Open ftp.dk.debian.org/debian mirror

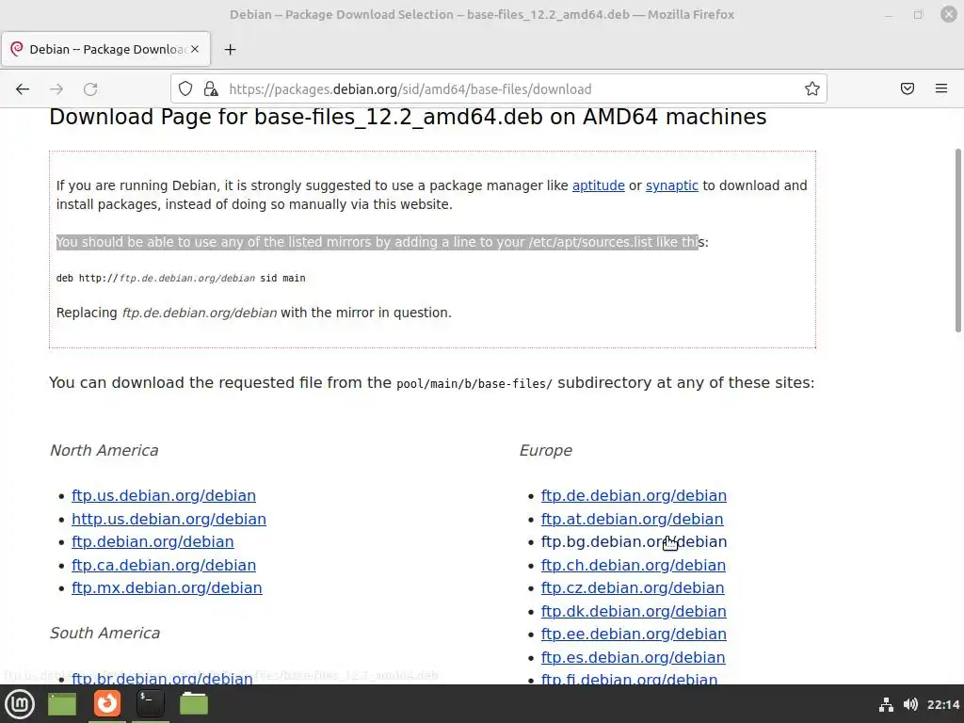pos(634,611)
